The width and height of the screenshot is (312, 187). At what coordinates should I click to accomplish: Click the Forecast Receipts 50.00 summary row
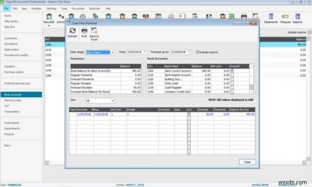coord(106,87)
